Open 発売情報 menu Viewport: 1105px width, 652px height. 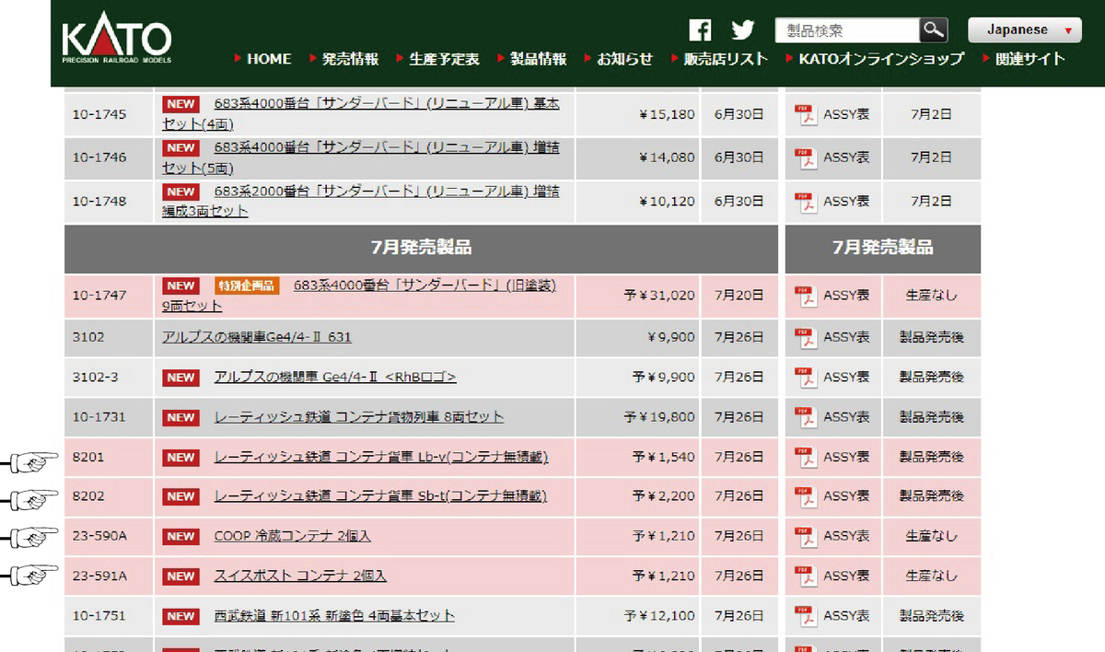[x=350, y=59]
